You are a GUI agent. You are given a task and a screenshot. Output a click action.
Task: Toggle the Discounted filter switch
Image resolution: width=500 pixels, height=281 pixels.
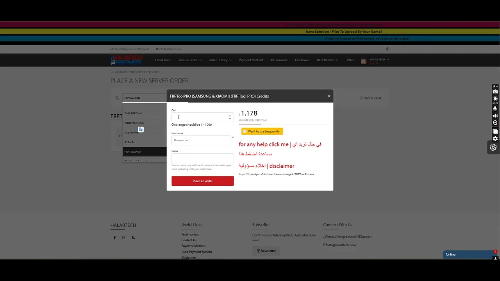click(361, 98)
